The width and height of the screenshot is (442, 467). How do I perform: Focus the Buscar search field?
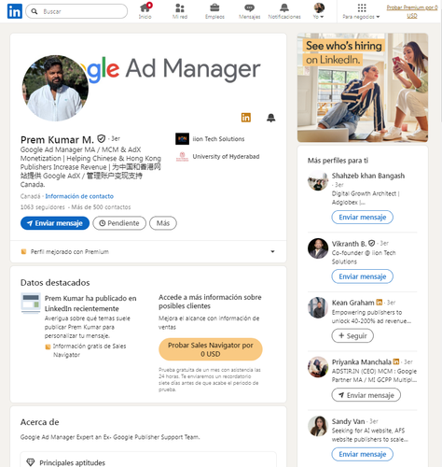point(76,11)
